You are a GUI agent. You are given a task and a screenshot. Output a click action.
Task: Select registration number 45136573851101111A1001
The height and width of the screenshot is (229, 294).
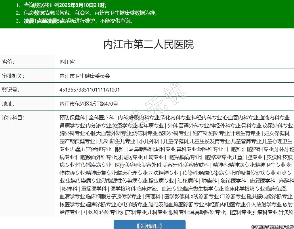(x=89, y=90)
